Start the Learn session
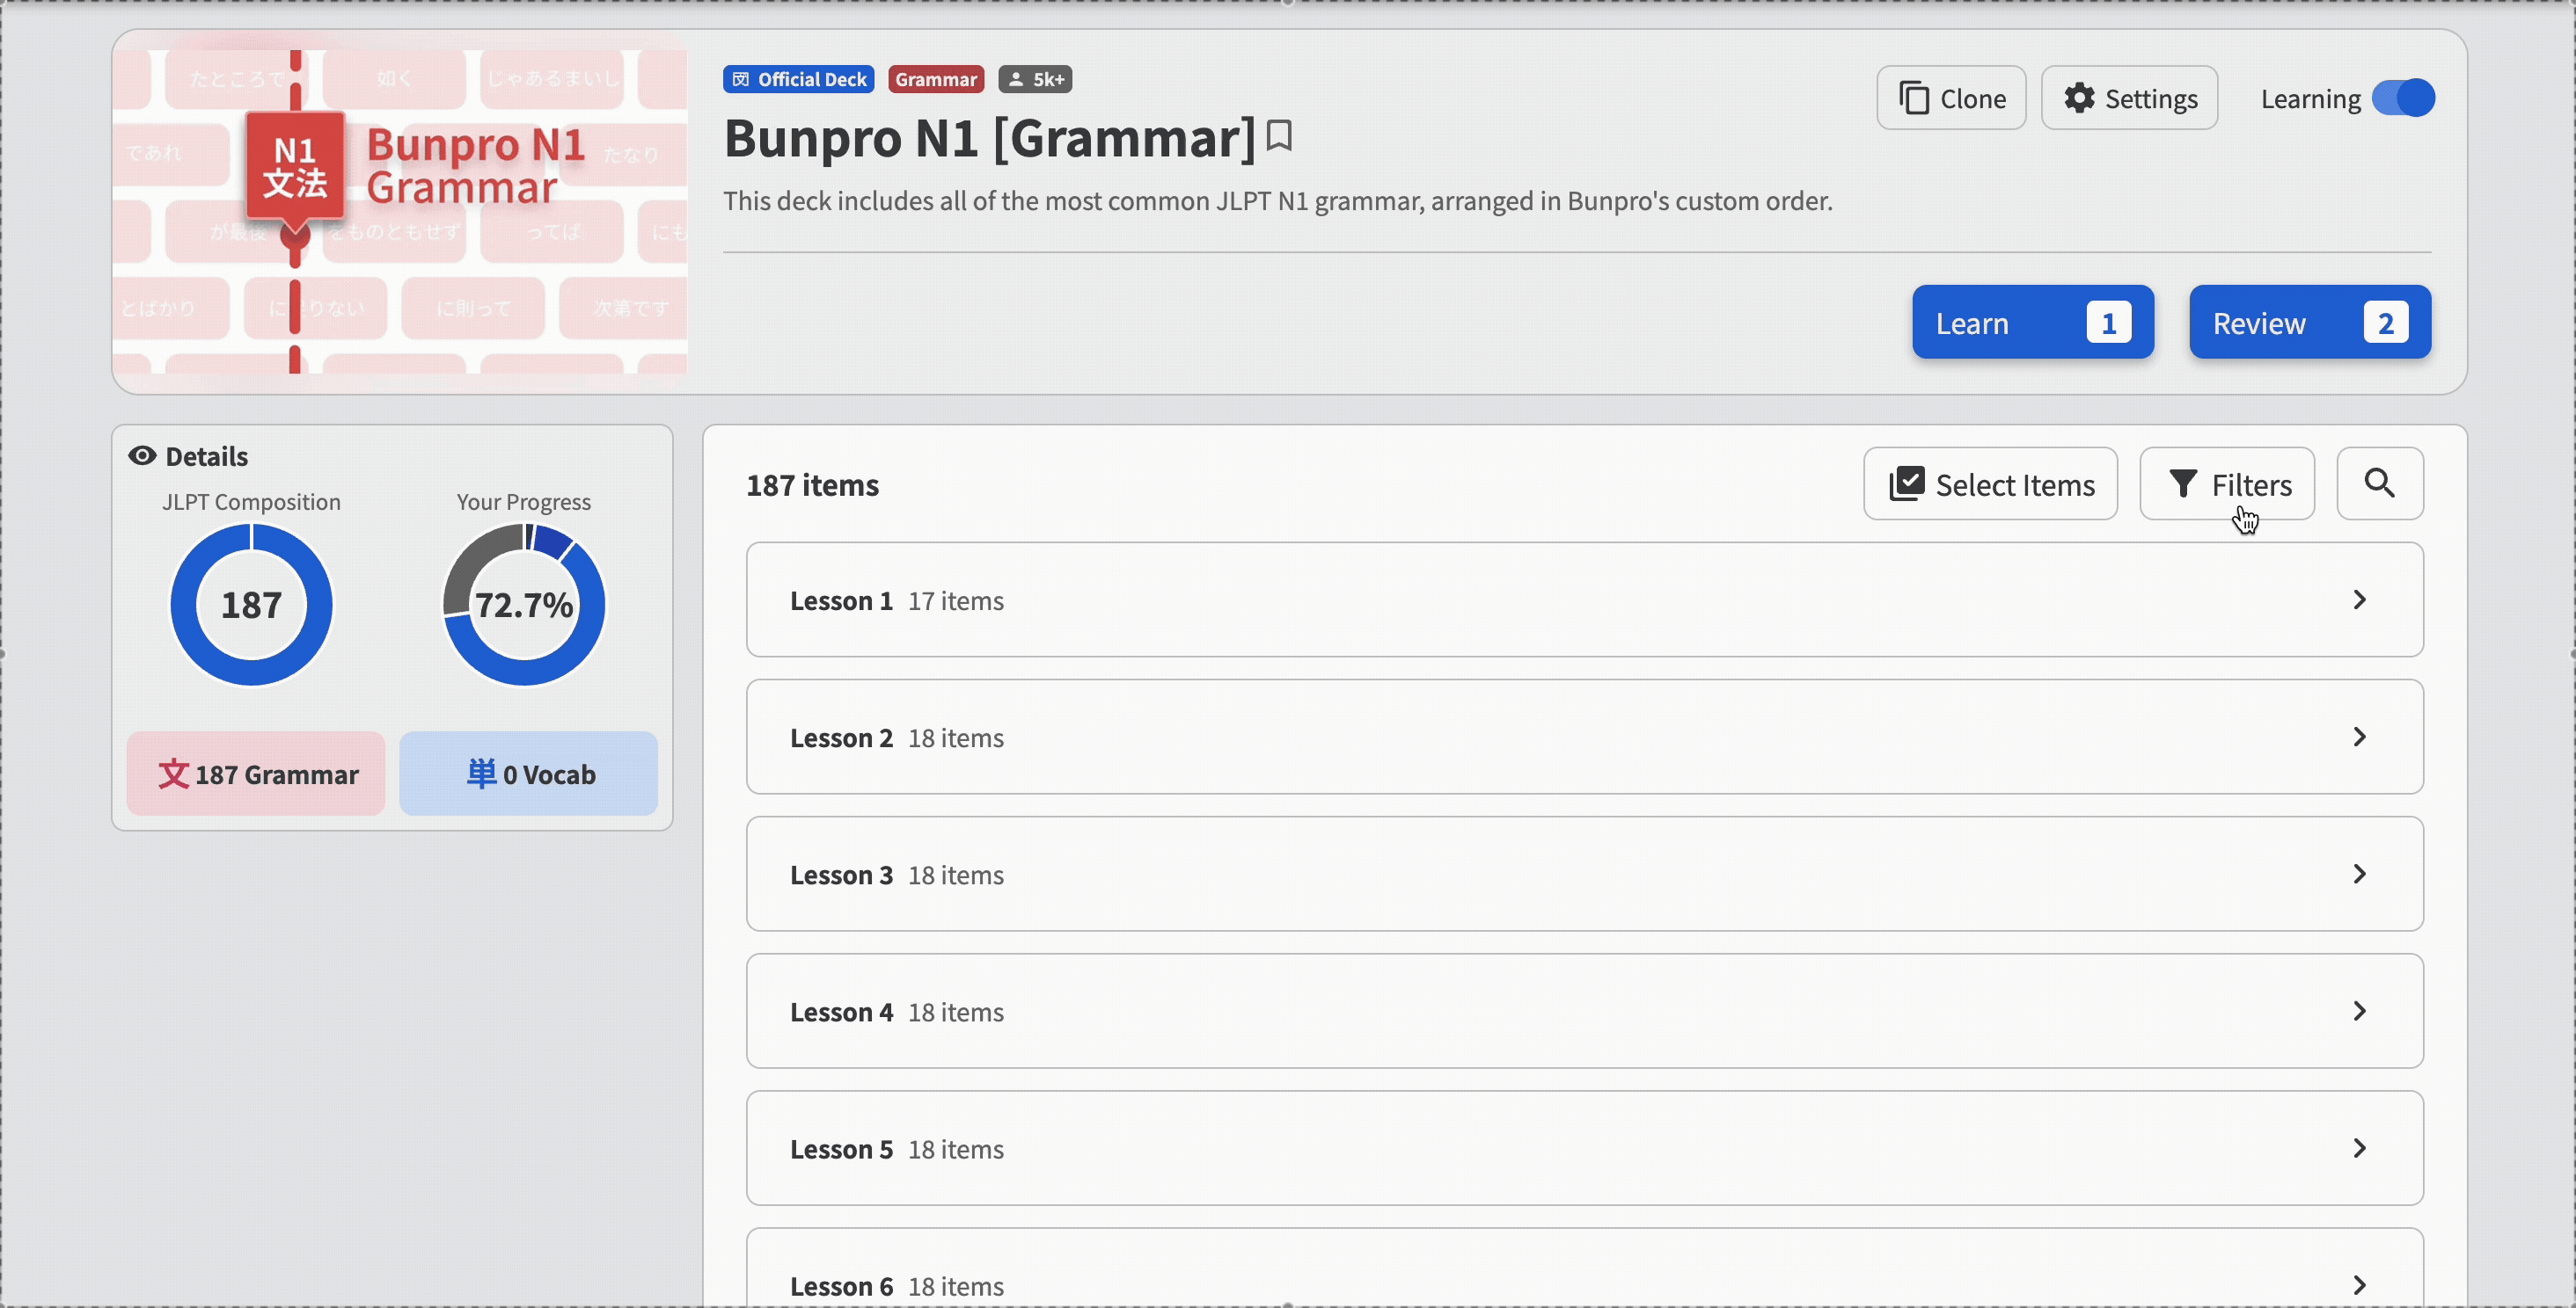This screenshot has height=1308, width=2576. (x=2032, y=322)
